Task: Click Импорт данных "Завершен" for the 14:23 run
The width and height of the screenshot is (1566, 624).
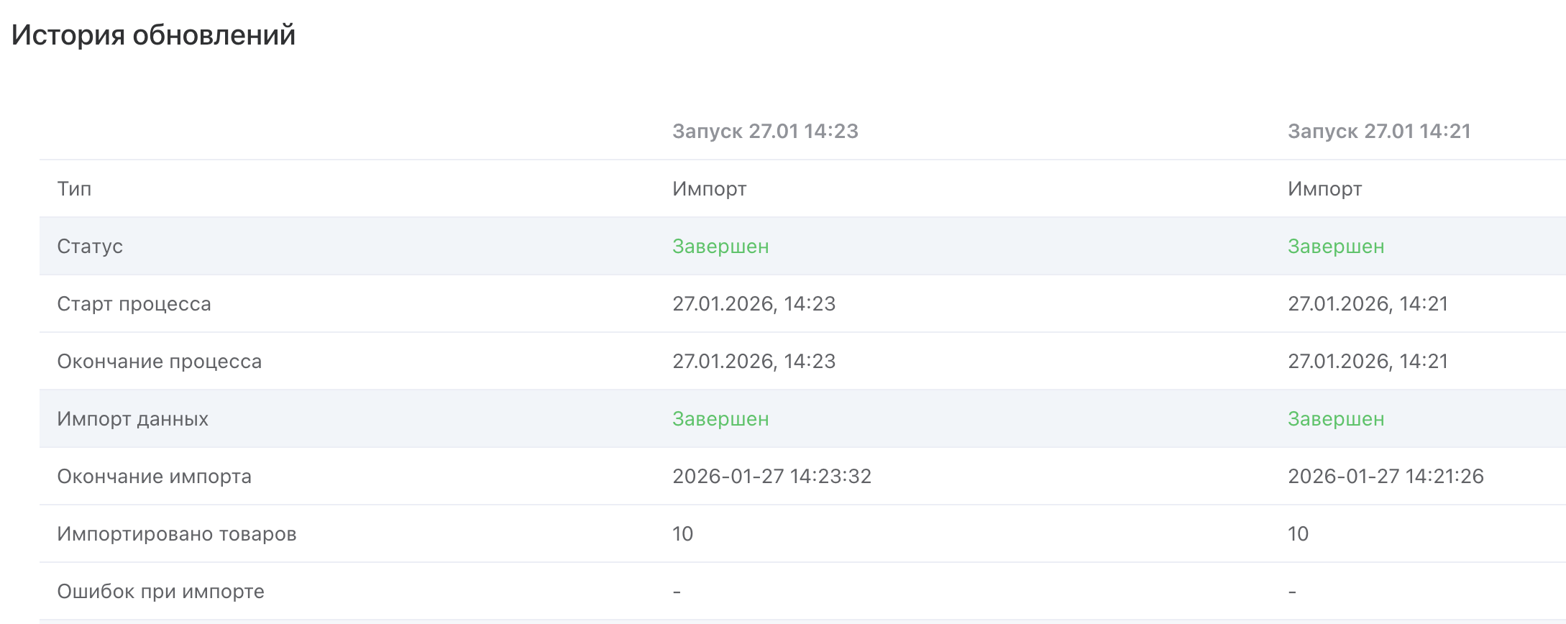Action: [720, 419]
